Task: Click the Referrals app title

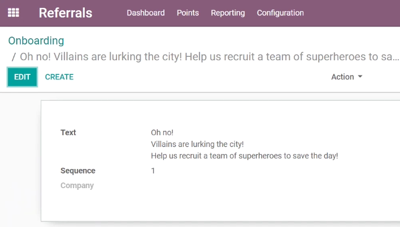Action: (66, 13)
